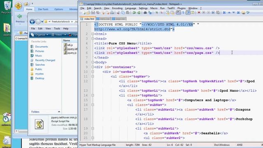Image resolution: width=263 pixels, height=148 pixels.
Task: Open the Encoding menu in Notepad++
Action: pos(117,8)
